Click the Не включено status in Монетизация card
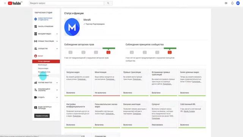The height and width of the screenshot is (137, 243). coord(100,93)
